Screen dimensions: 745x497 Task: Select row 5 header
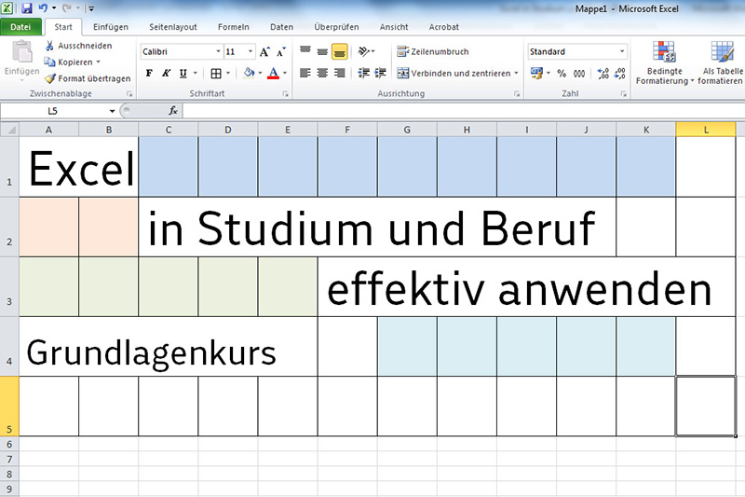9,407
